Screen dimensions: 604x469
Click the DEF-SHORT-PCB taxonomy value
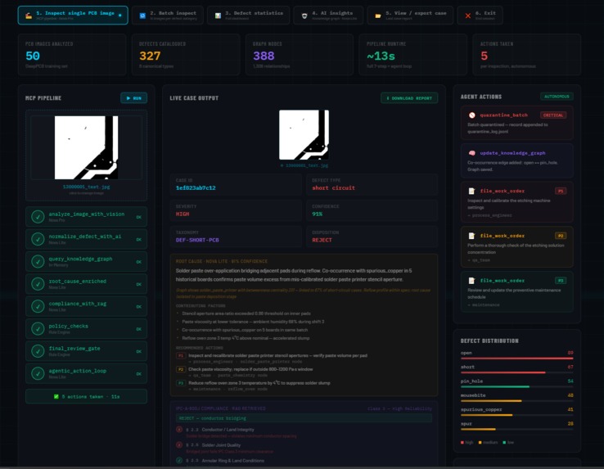197,240
